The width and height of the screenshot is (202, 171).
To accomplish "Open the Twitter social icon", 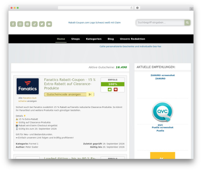I will coord(42,24).
